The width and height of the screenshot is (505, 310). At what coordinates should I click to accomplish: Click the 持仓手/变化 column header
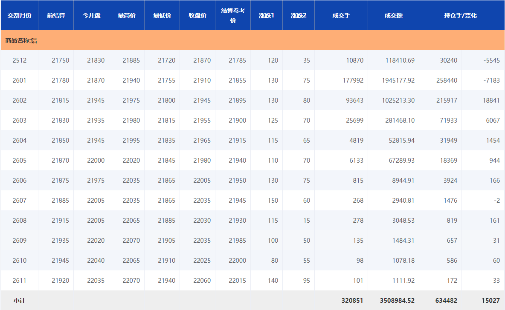461,15
